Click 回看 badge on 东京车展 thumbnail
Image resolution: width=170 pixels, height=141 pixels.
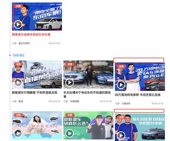[19, 6]
